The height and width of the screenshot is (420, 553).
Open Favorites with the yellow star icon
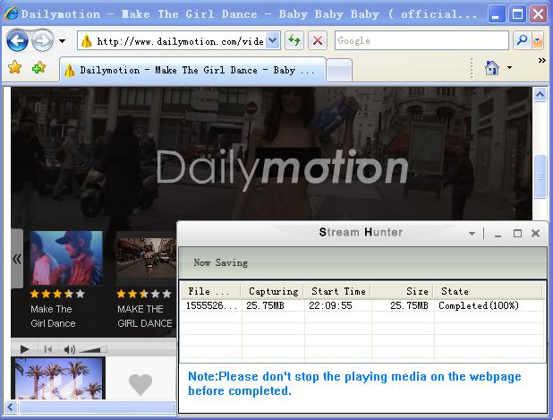pyautogui.click(x=15, y=67)
